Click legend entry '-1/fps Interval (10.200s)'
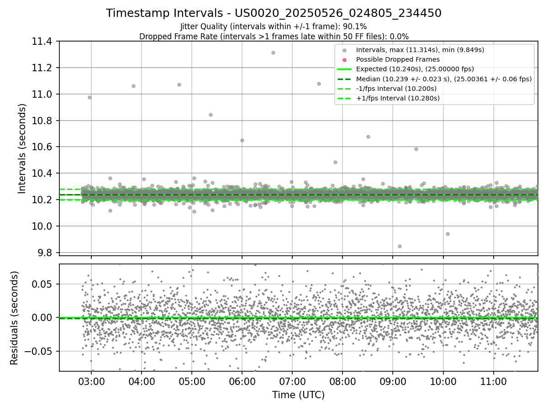The width and height of the screenshot is (548, 411). point(396,88)
